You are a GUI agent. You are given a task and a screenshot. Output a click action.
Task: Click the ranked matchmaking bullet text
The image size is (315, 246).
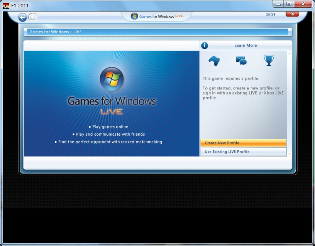pyautogui.click(x=110, y=142)
